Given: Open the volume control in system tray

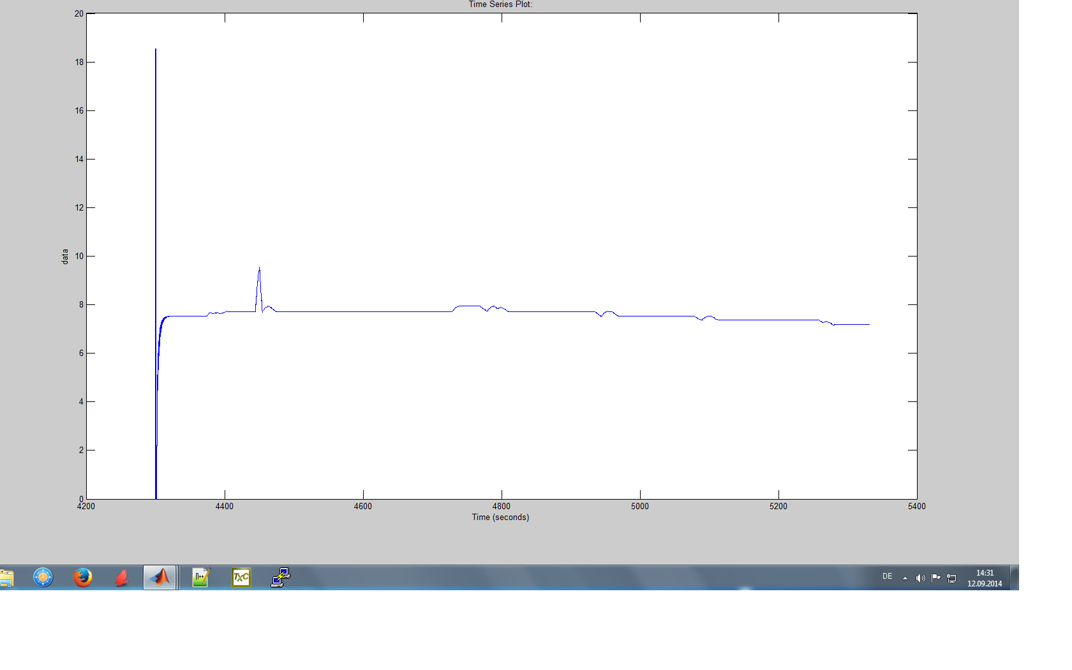Looking at the screenshot, I should point(920,578).
